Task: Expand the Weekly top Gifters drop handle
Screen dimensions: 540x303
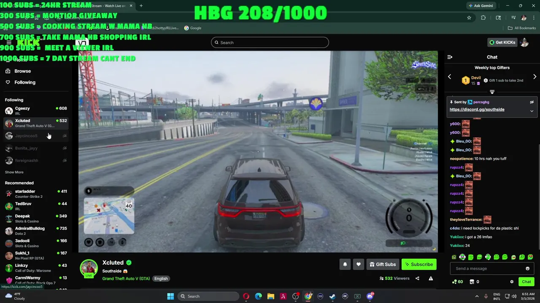Action: [x=492, y=92]
